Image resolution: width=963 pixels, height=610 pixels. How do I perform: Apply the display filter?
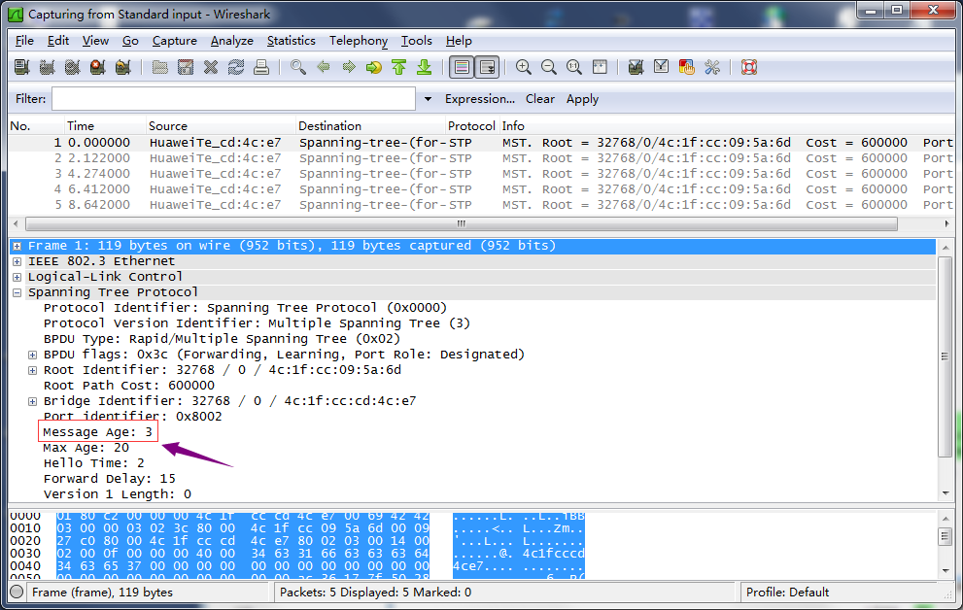tap(582, 99)
